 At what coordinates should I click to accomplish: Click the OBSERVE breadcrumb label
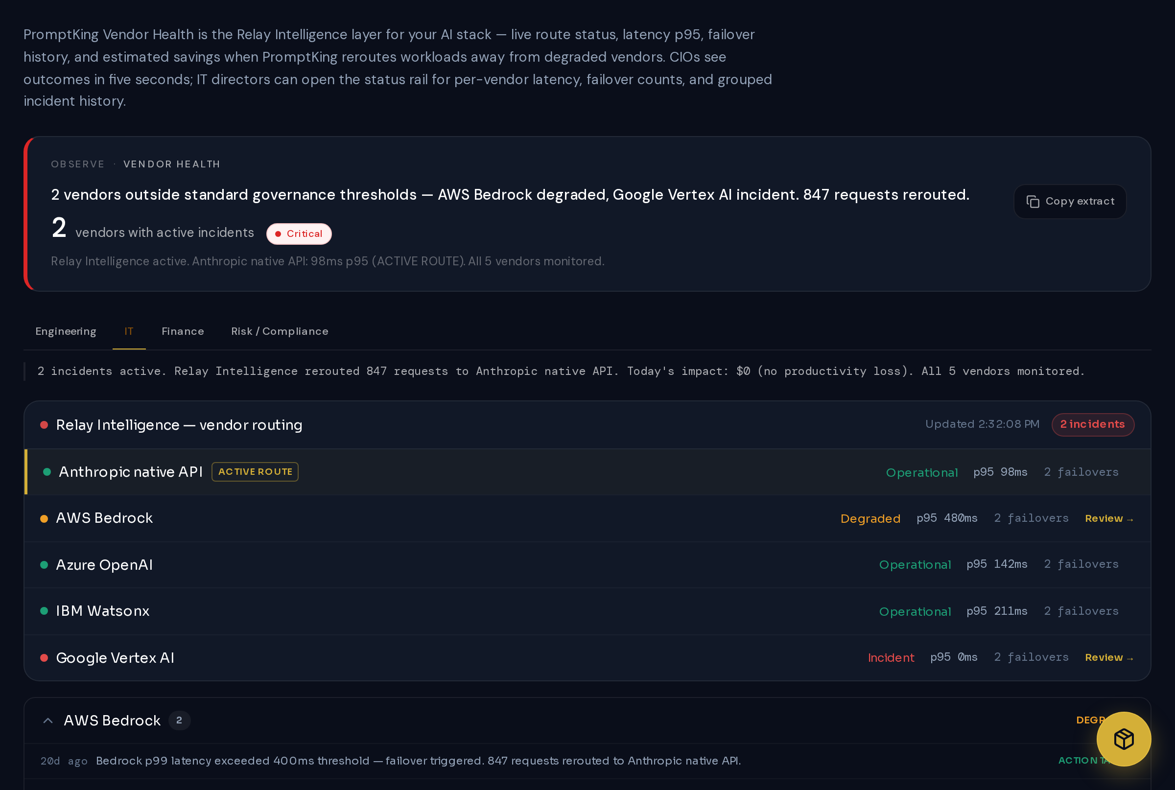click(77, 164)
